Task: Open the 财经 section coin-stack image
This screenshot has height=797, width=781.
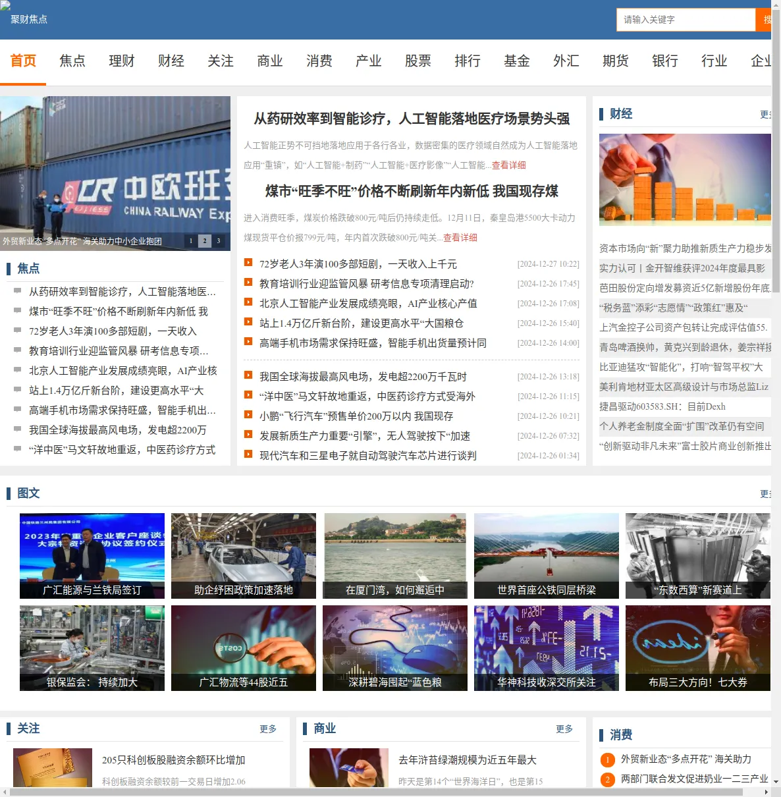Action: [685, 180]
